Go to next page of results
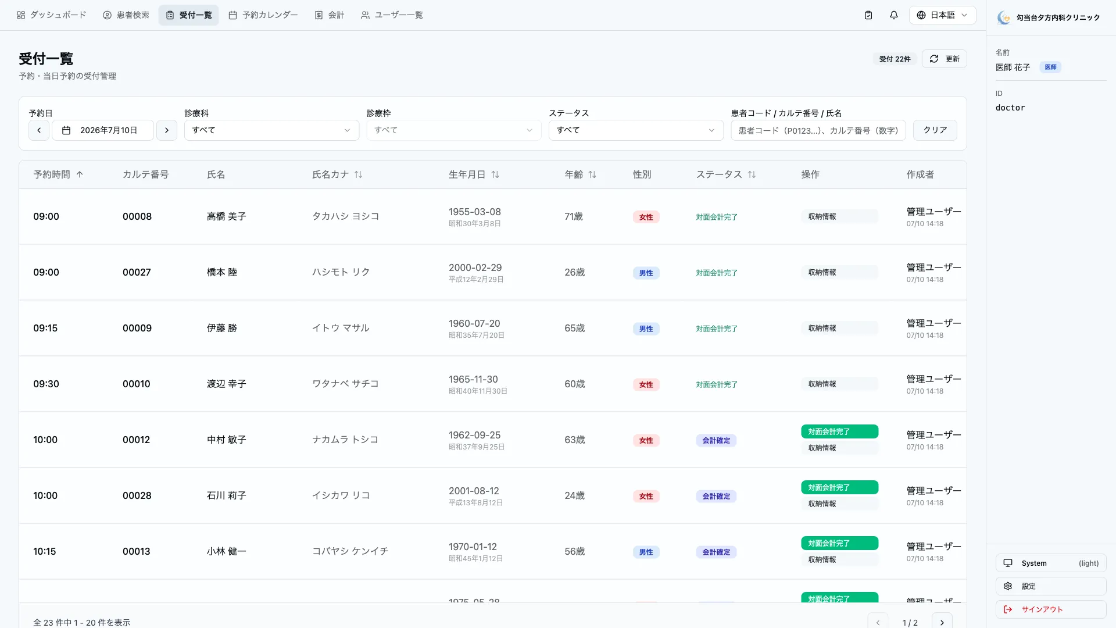Viewport: 1116px width, 628px height. (942, 622)
